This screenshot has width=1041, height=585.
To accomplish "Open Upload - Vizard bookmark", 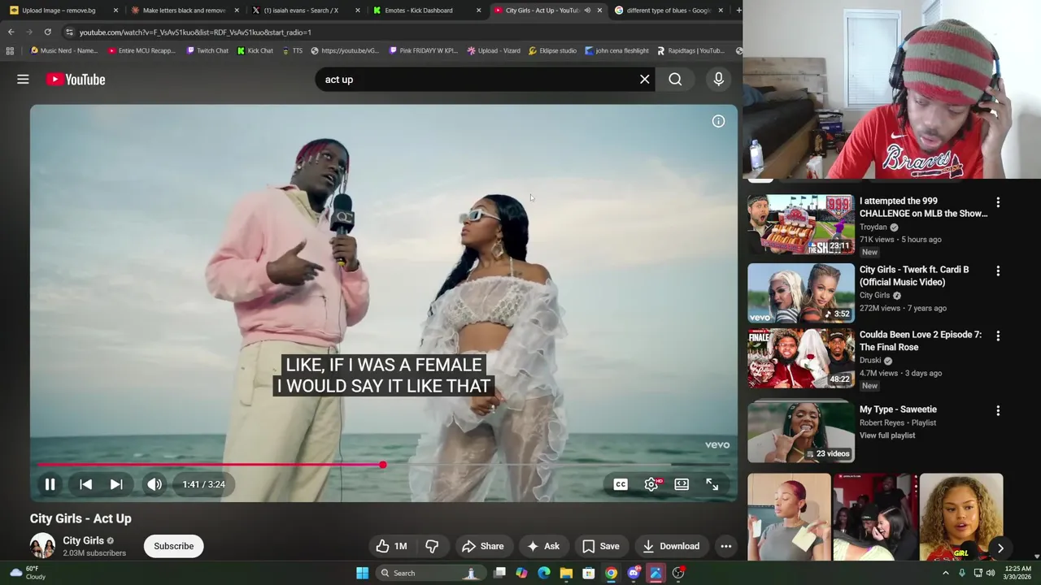I will pos(494,50).
